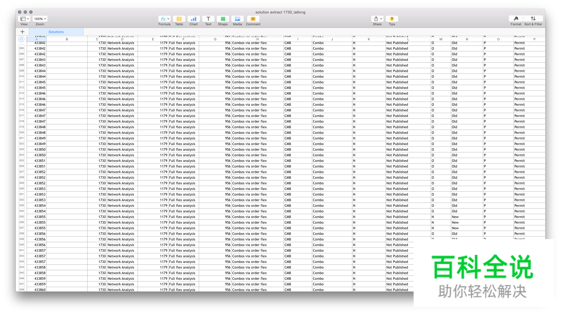The image size is (561, 314).
Task: Show the Tips coaching overlay
Action: click(x=392, y=19)
